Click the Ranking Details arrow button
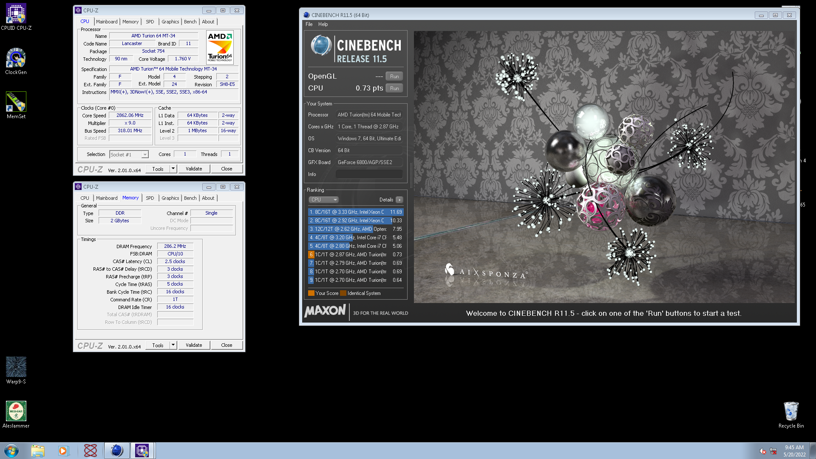Image resolution: width=816 pixels, height=459 pixels. (x=399, y=200)
